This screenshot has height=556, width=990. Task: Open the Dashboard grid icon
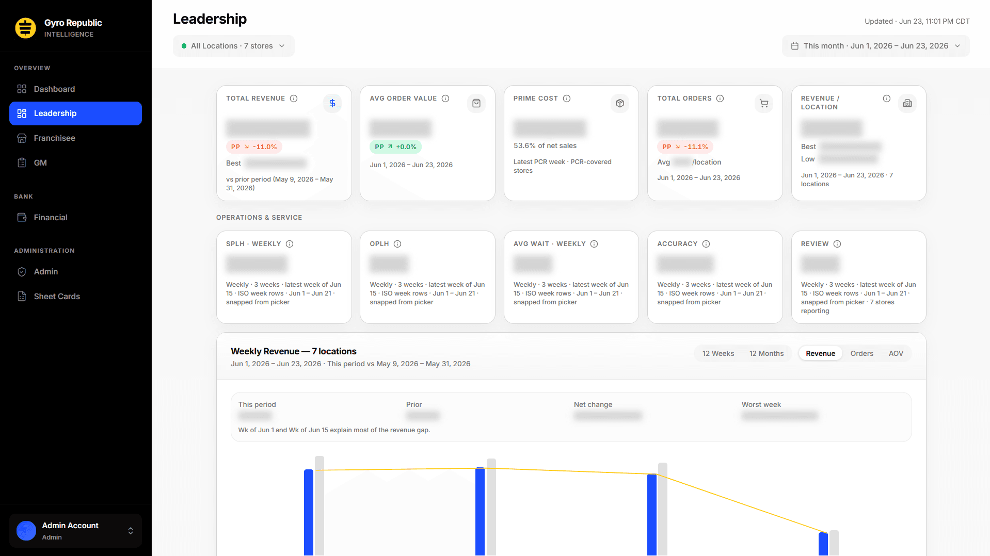click(22, 89)
